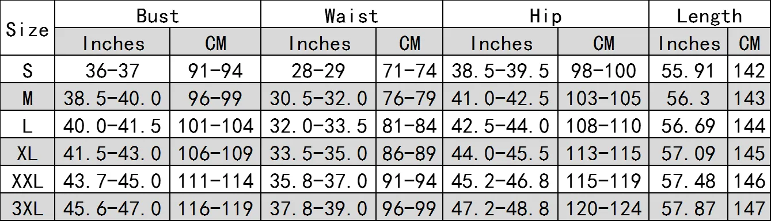The image size is (771, 221).
Task: Select the S size row label
Action: click(x=28, y=71)
